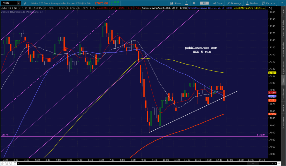This screenshot has height=166, width=286.
Task: Click the zoom out magnifier icon
Action: point(11,164)
